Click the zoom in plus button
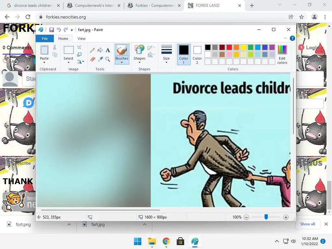 [286, 217]
